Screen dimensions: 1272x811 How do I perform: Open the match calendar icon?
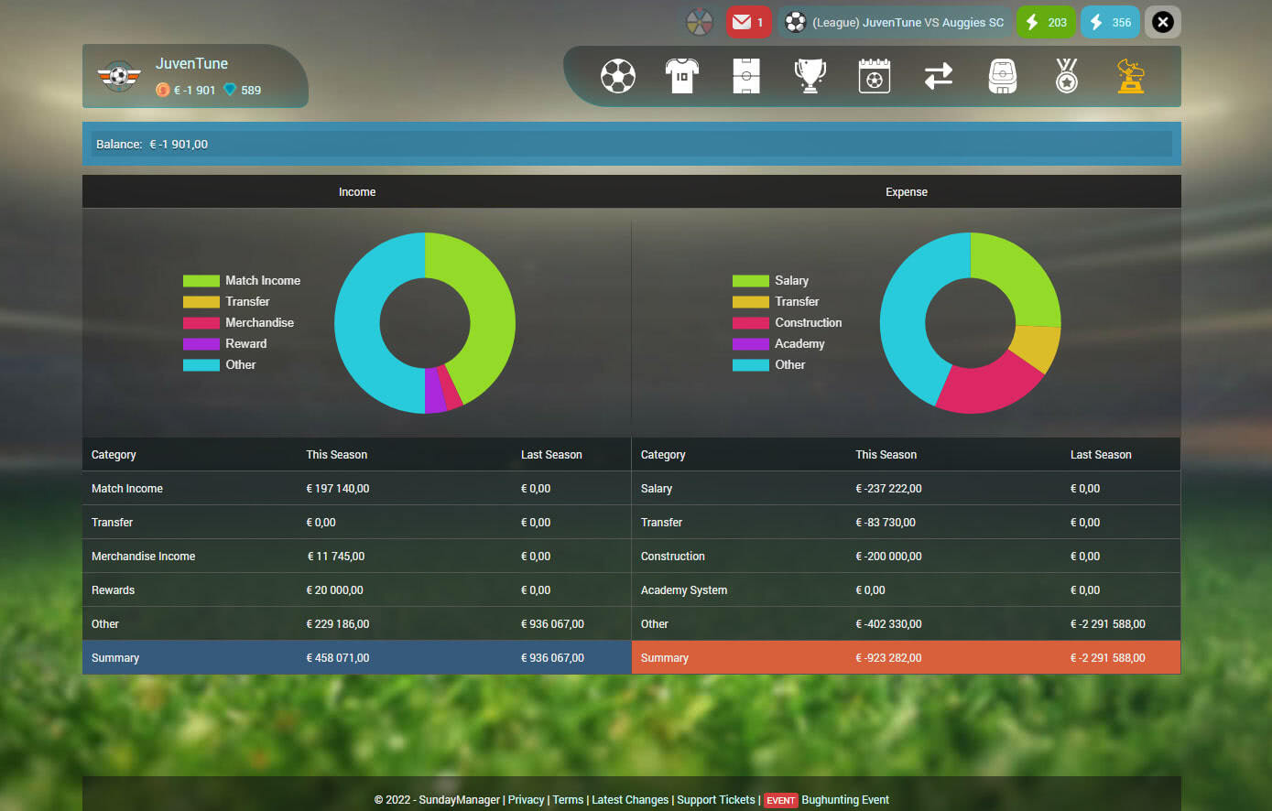pyautogui.click(x=874, y=77)
